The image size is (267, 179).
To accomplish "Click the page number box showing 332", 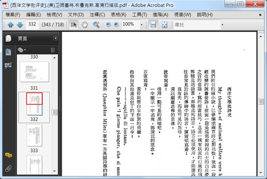I will click(32, 24).
